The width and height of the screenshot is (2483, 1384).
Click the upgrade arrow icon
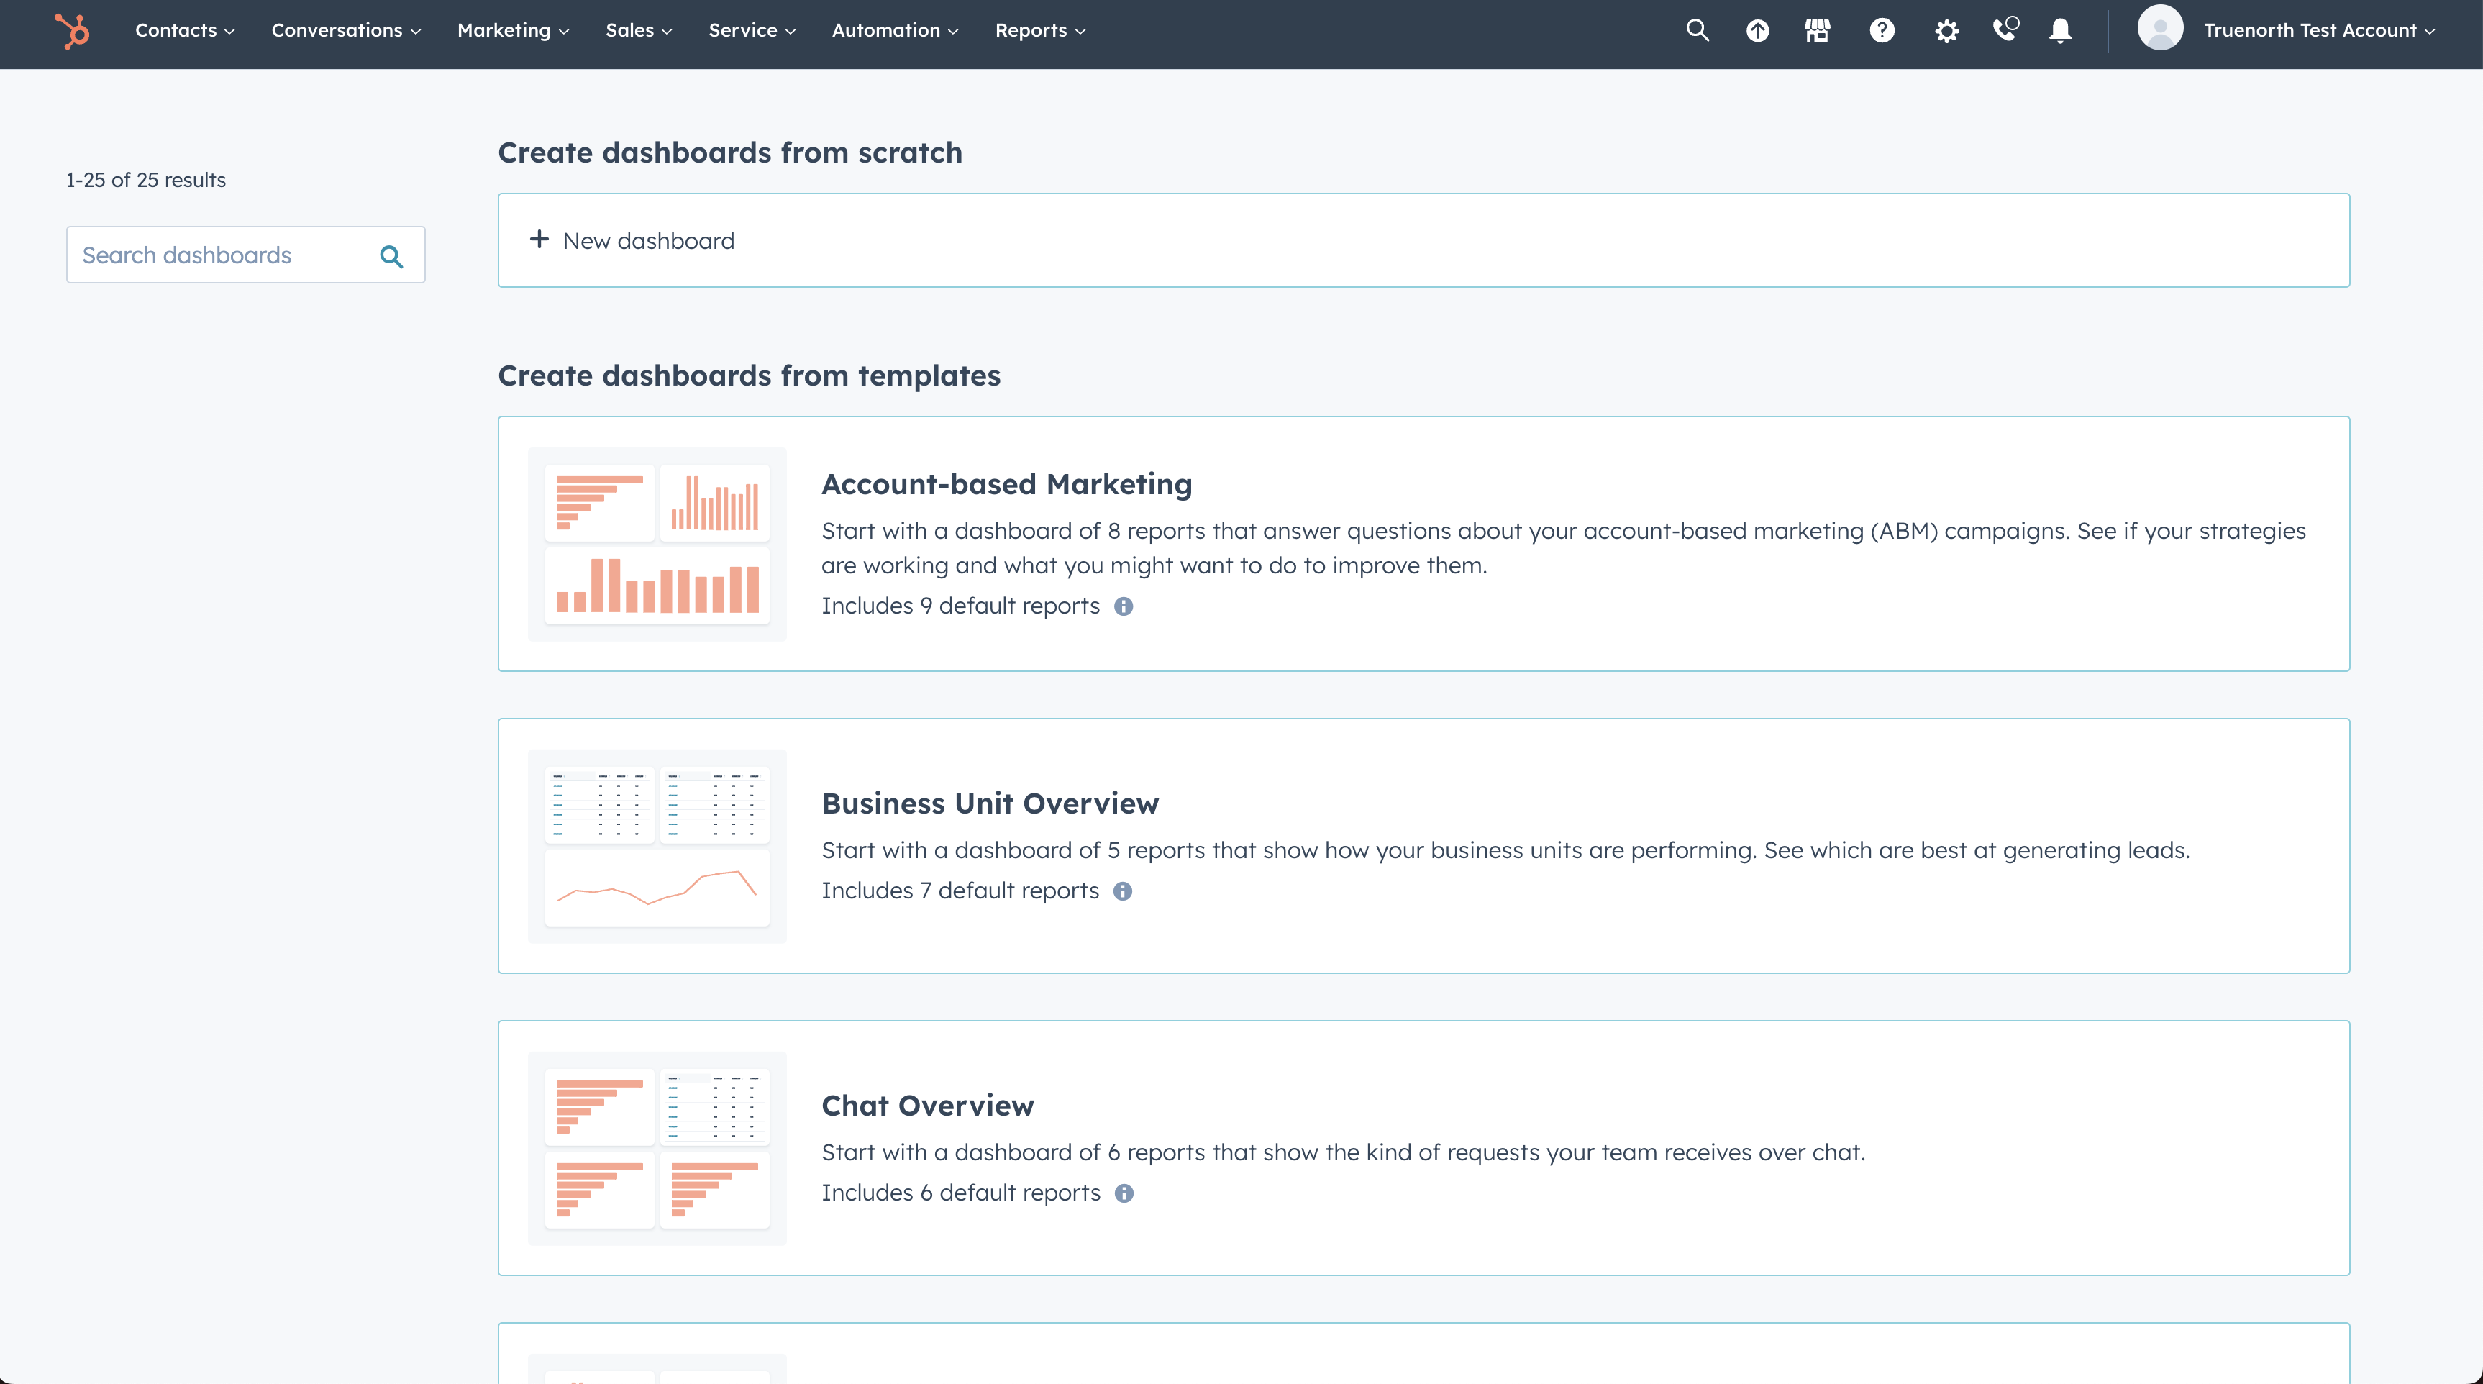(1757, 31)
